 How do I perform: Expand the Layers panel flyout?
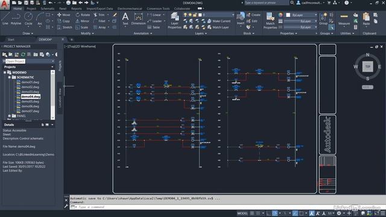(201, 33)
